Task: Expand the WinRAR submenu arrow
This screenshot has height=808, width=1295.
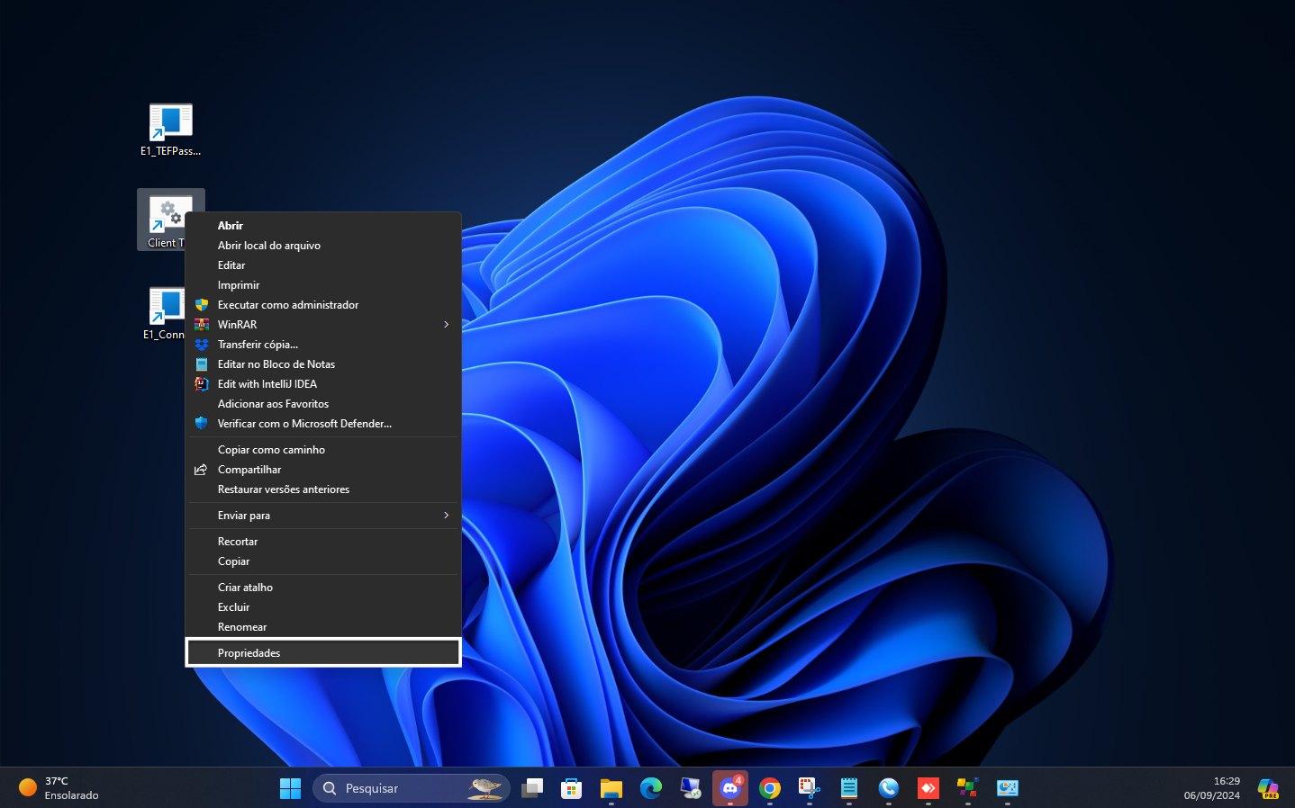Action: [x=446, y=325]
